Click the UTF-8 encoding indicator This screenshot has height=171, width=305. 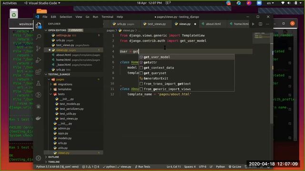click(x=203, y=167)
